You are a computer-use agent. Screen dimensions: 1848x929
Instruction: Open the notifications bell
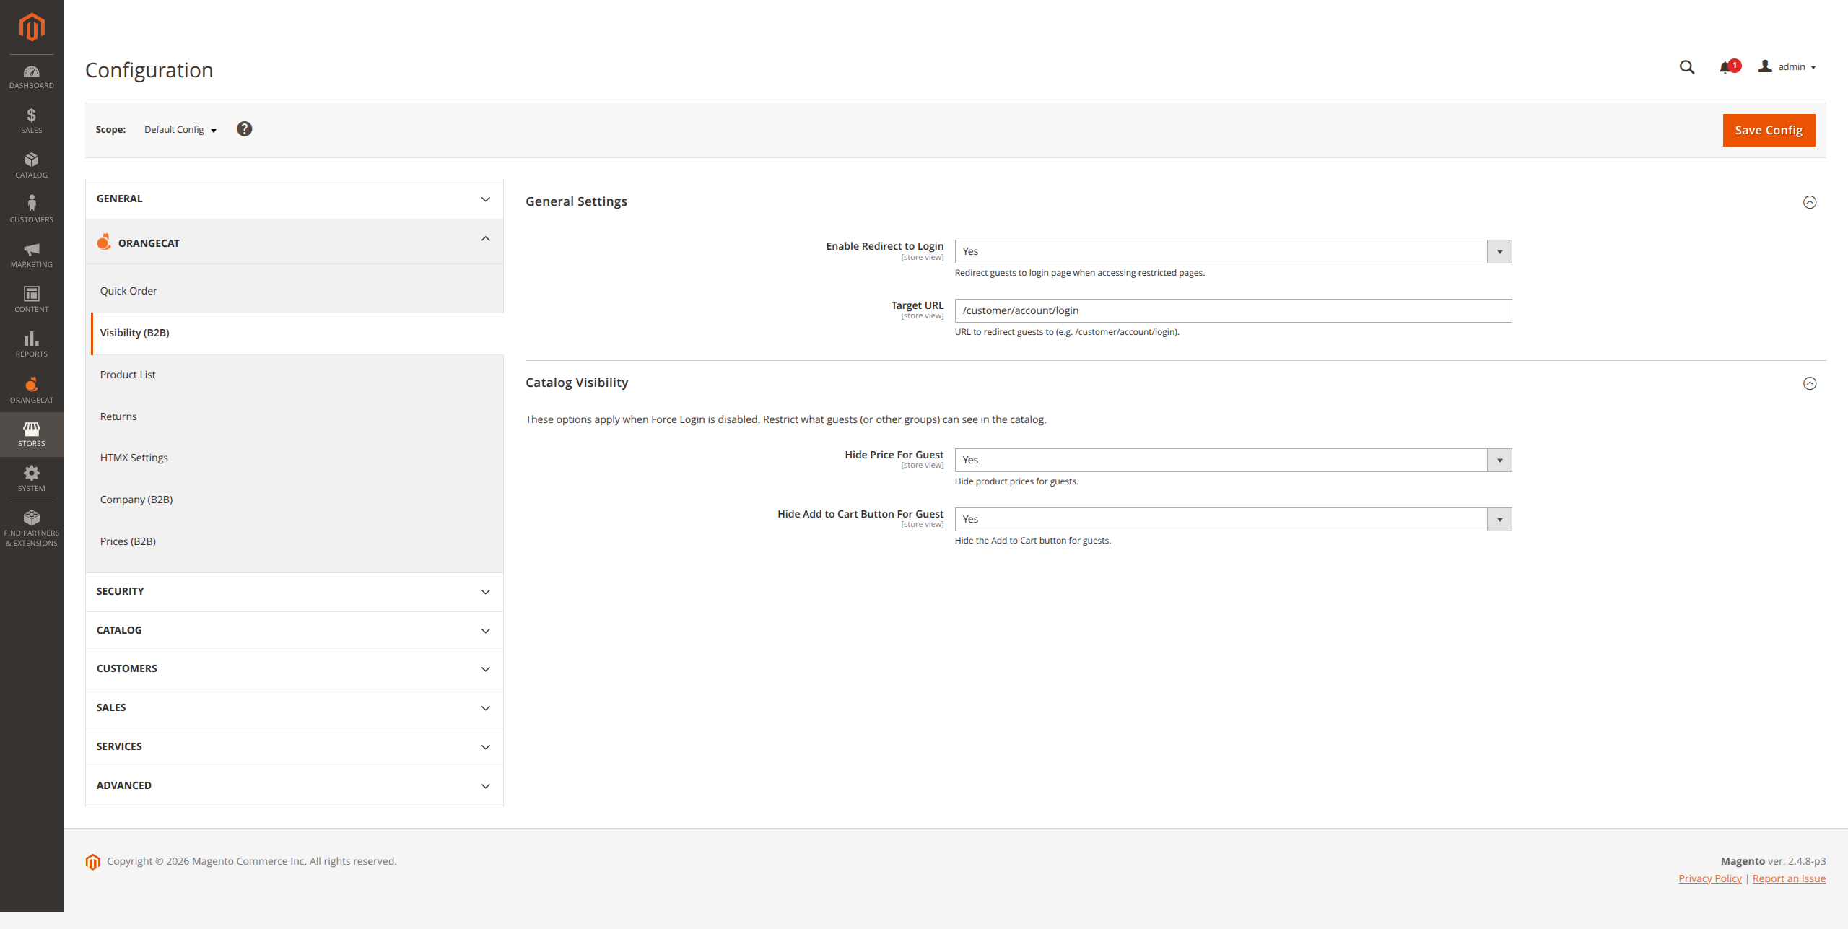[1725, 66]
